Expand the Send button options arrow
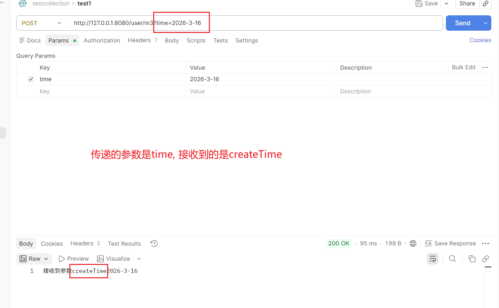Viewport: 499px width, 308px height. (x=486, y=23)
